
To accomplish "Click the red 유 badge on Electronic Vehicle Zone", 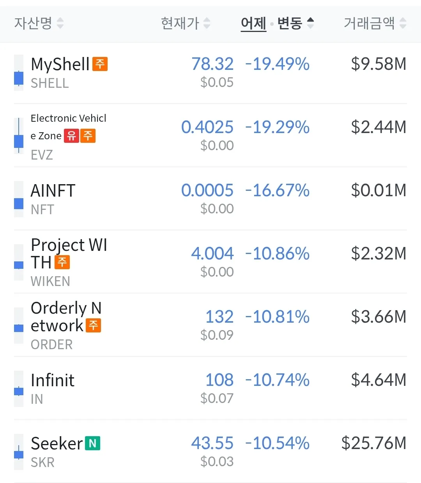I will (x=71, y=136).
